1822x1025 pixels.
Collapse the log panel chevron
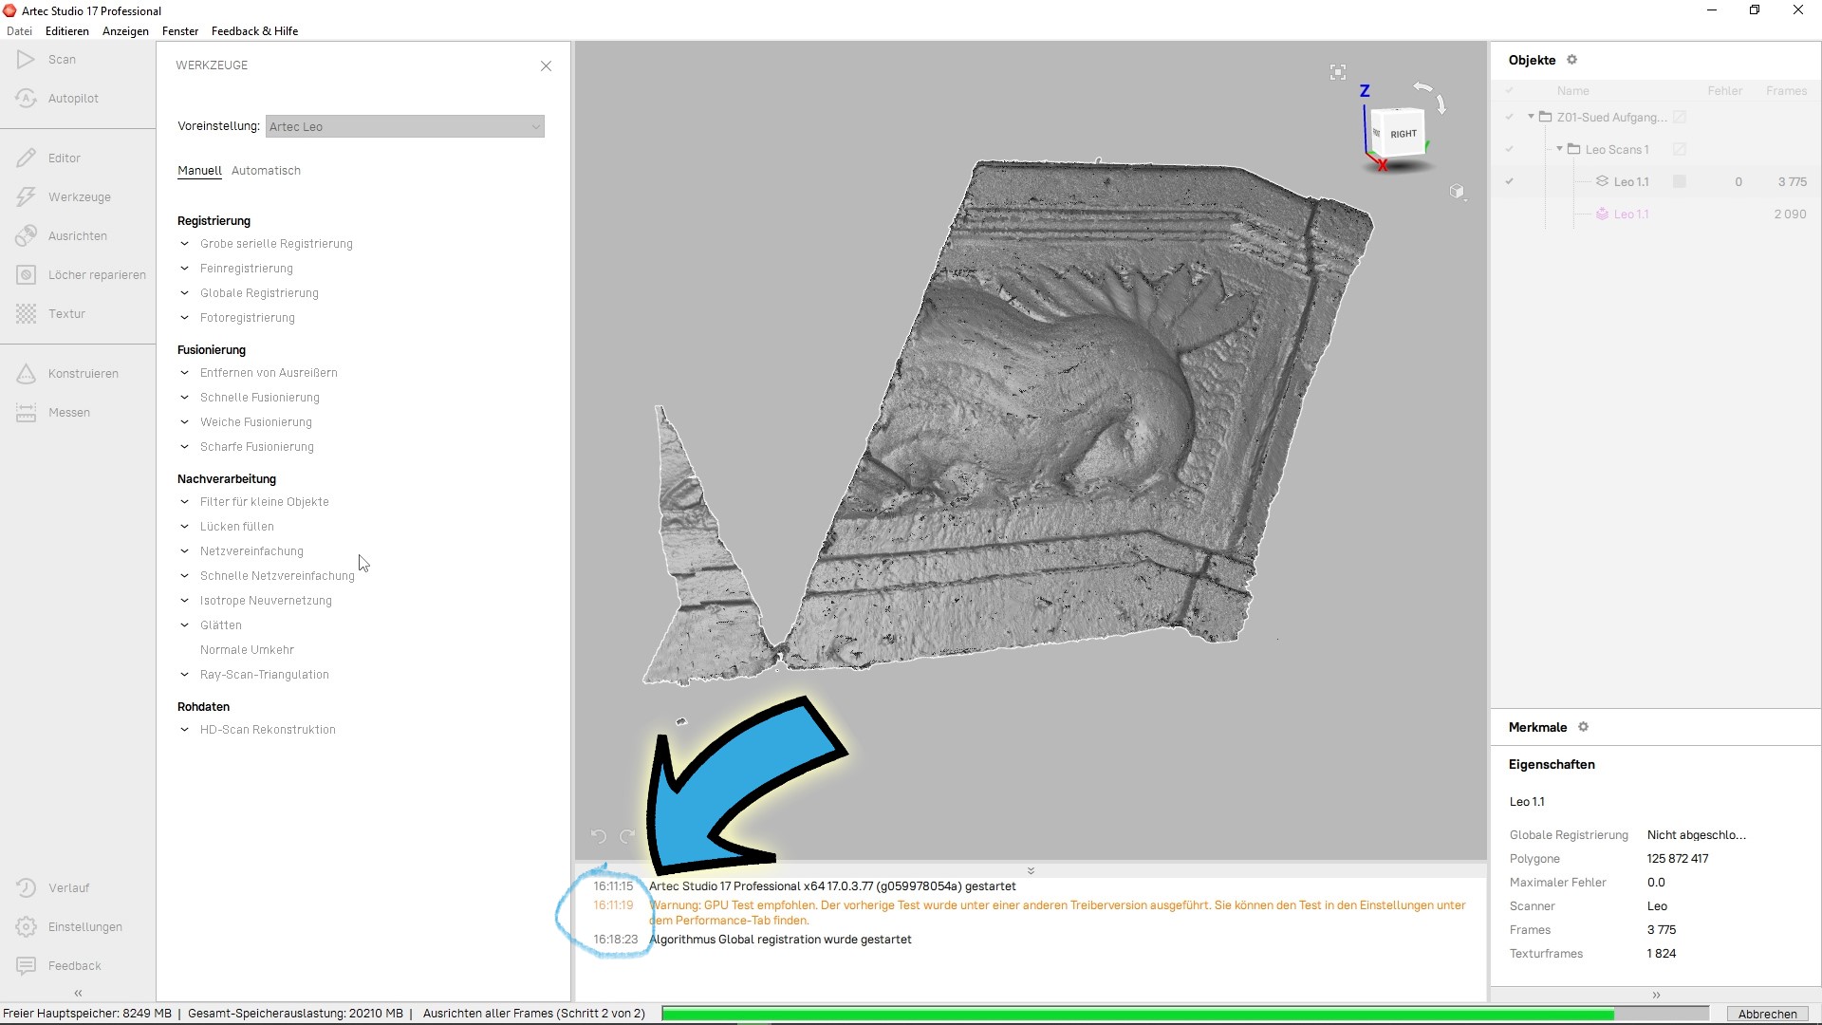pyautogui.click(x=1031, y=870)
